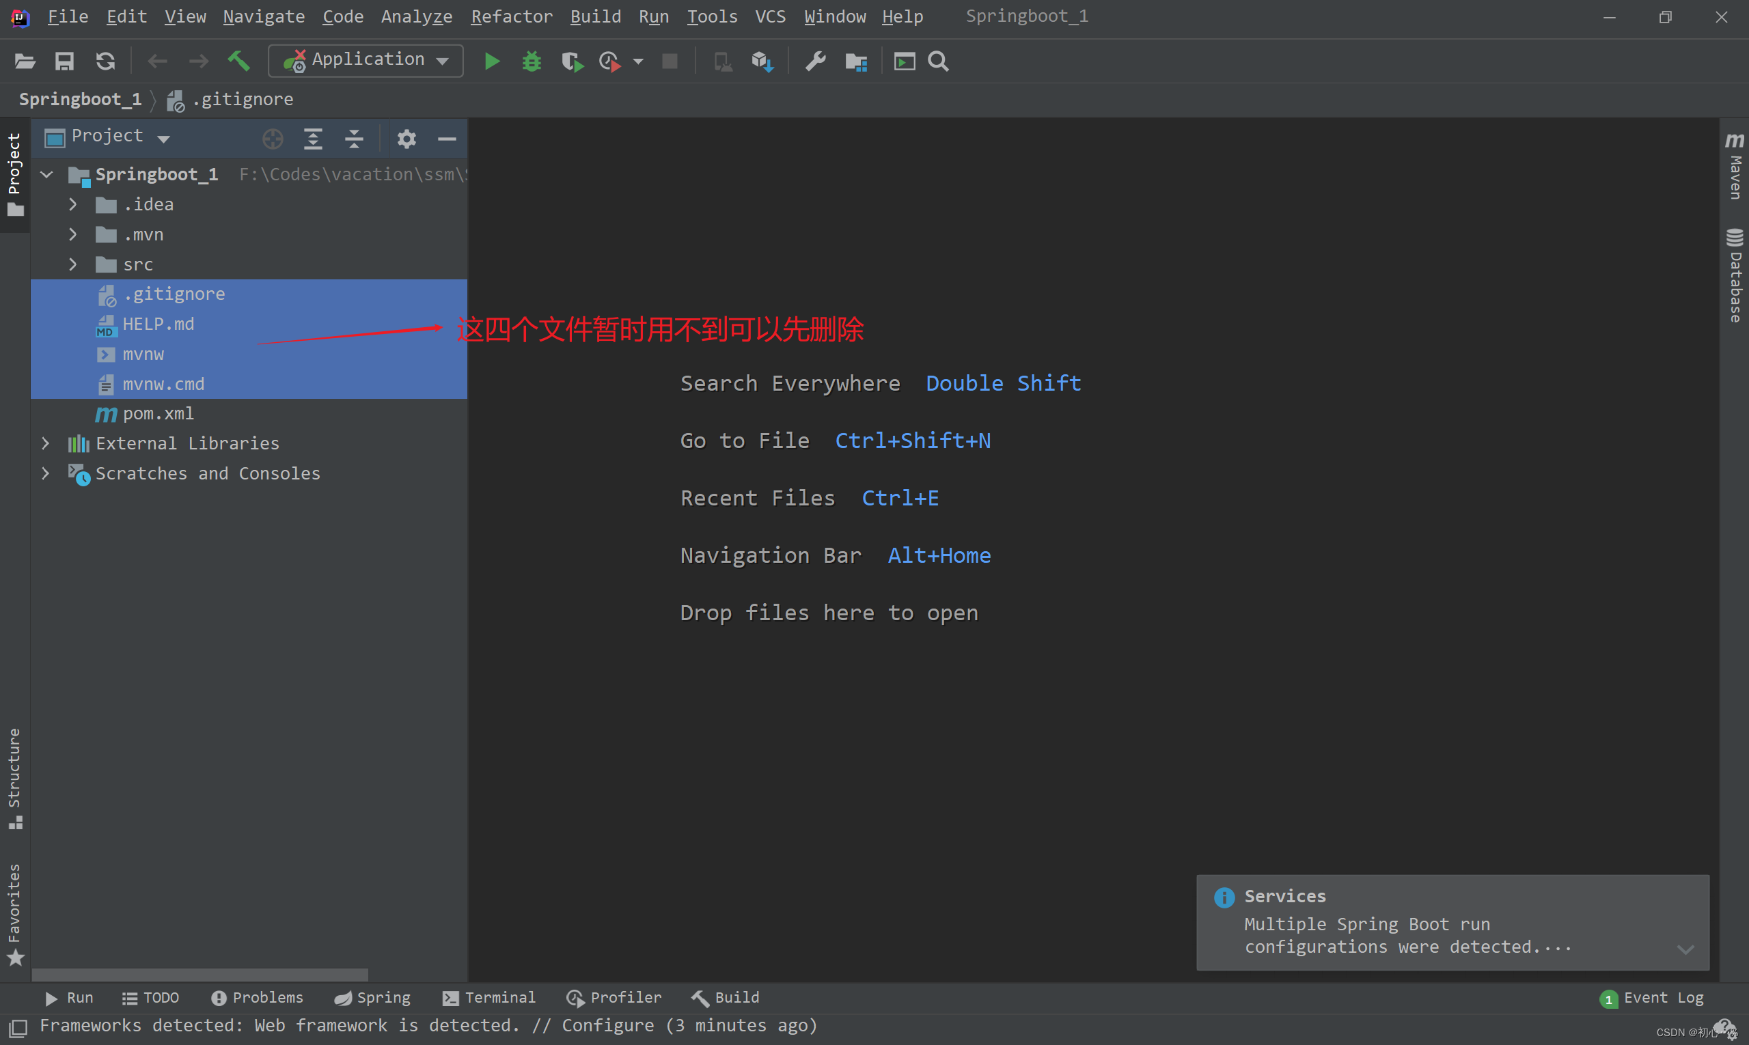
Task: Click the Select Opened File crosshair icon
Action: pyautogui.click(x=273, y=139)
